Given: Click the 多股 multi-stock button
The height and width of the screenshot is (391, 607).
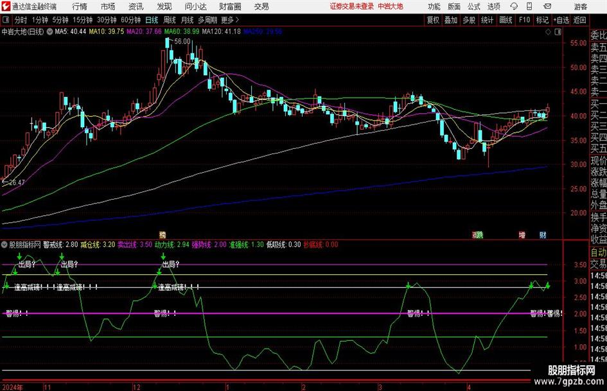Looking at the screenshot, I should point(469,20).
